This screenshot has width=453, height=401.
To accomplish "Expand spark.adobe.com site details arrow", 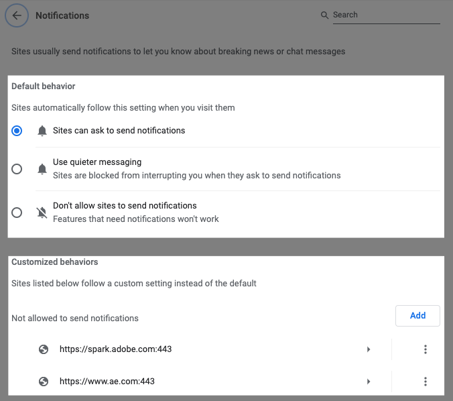I will click(x=368, y=349).
